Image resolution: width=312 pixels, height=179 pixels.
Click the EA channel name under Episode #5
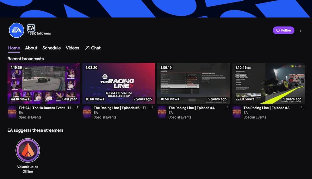click(x=96, y=113)
